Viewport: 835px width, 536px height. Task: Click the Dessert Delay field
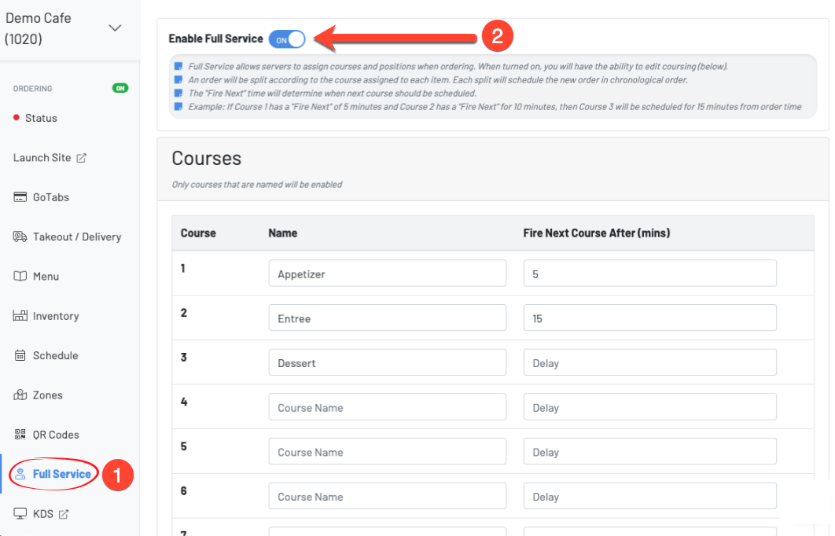649,362
